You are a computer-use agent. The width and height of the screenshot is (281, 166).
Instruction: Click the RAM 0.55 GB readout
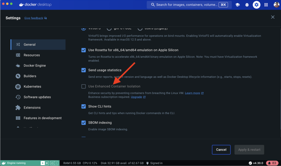coord(72,163)
